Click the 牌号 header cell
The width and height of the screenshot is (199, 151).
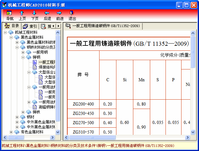click(83, 75)
